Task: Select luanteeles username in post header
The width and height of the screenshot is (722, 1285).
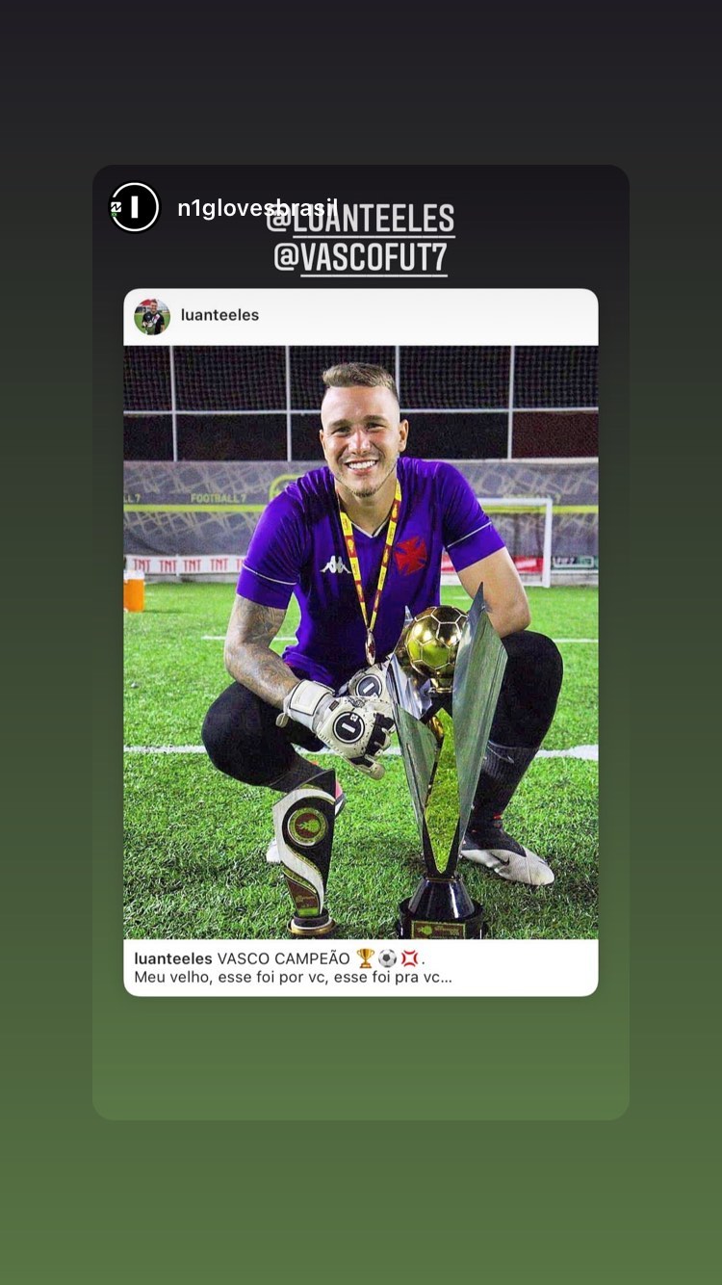Action: click(219, 315)
